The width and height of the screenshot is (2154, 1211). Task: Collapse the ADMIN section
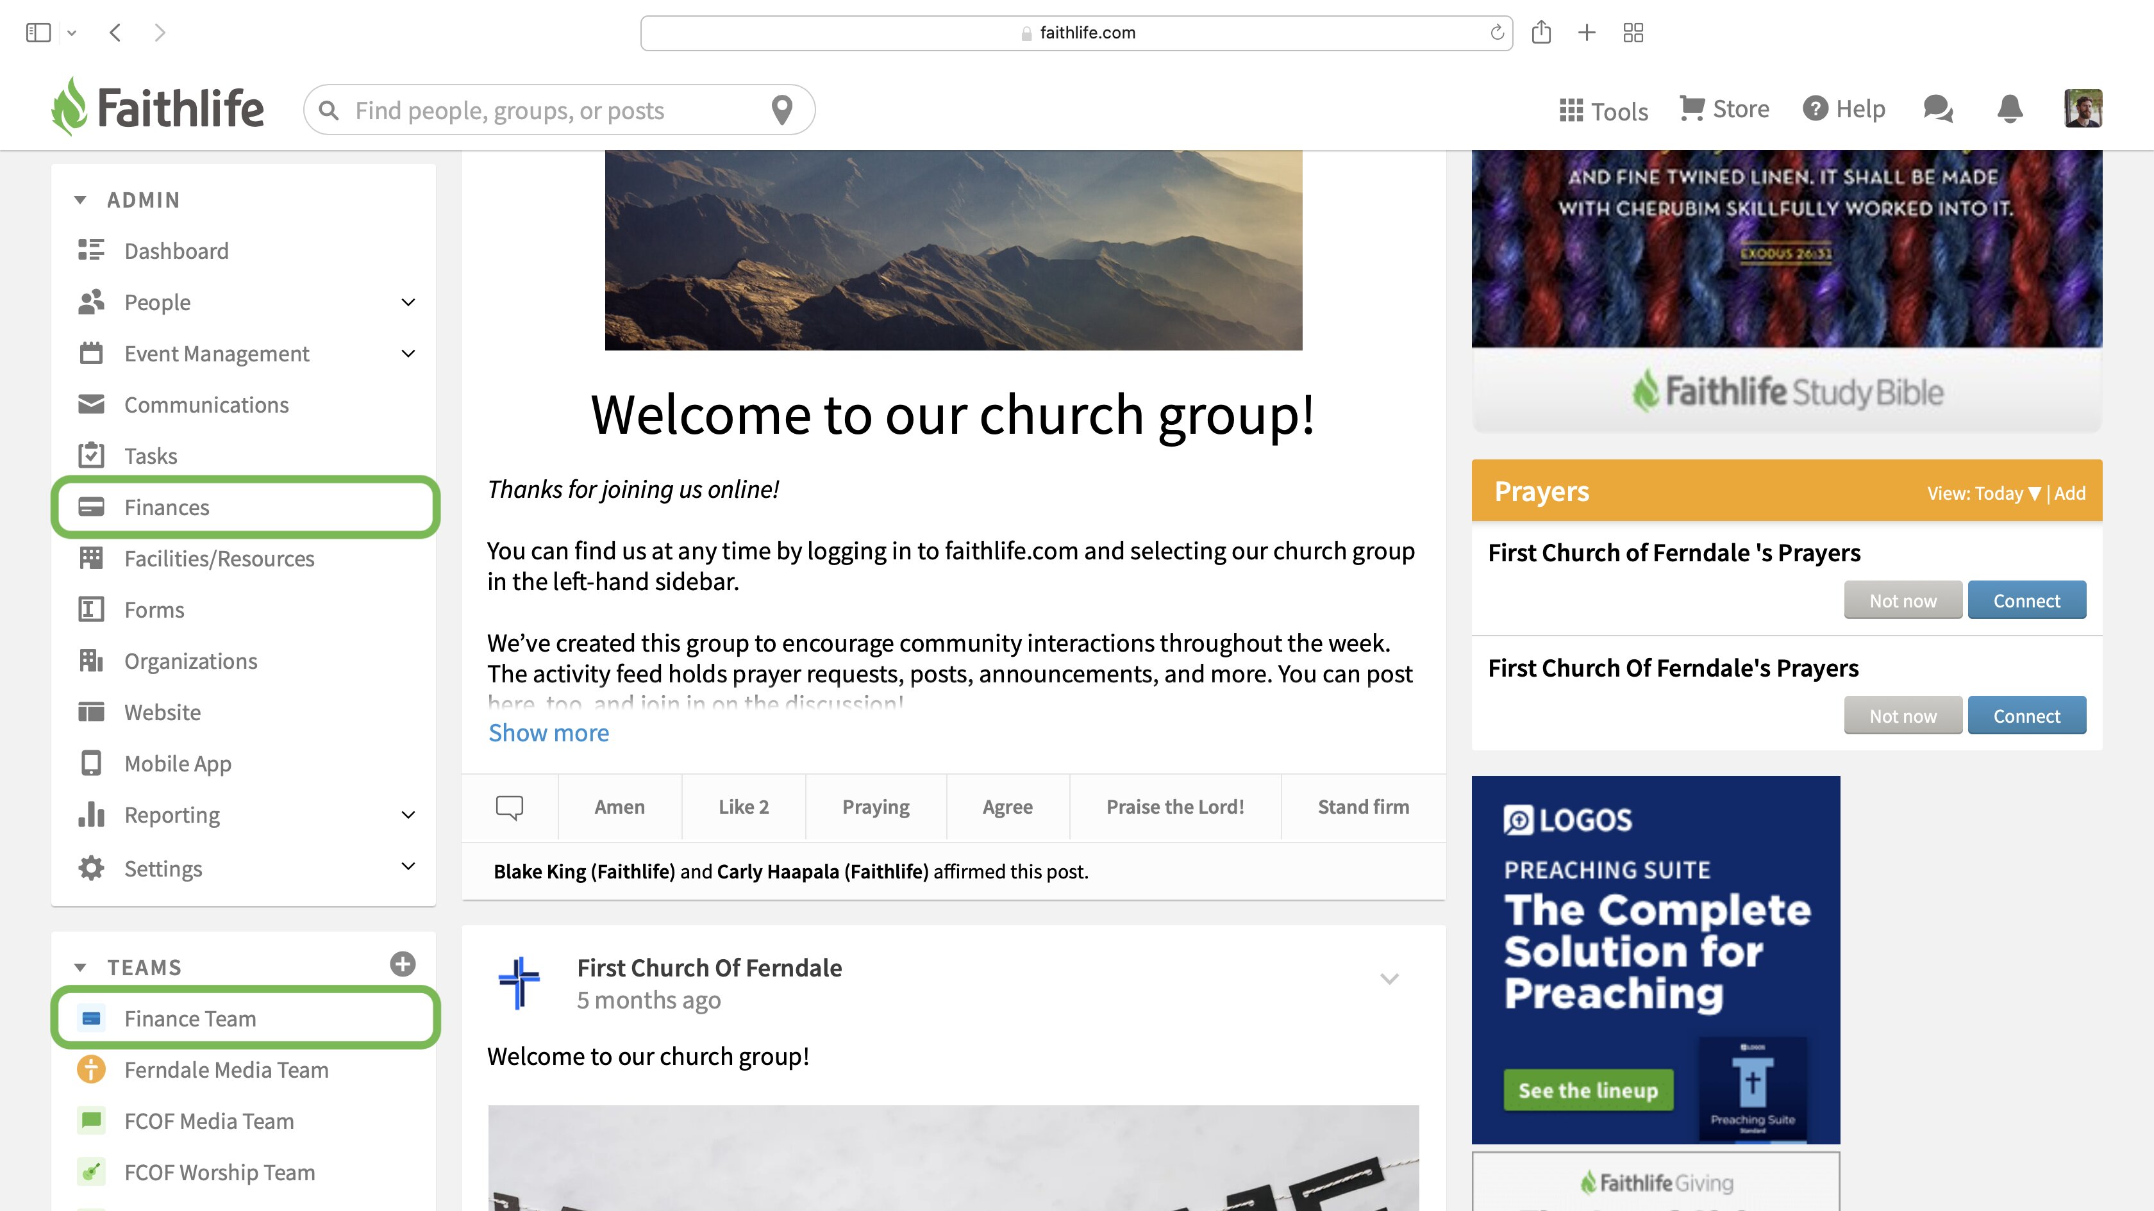(x=80, y=200)
